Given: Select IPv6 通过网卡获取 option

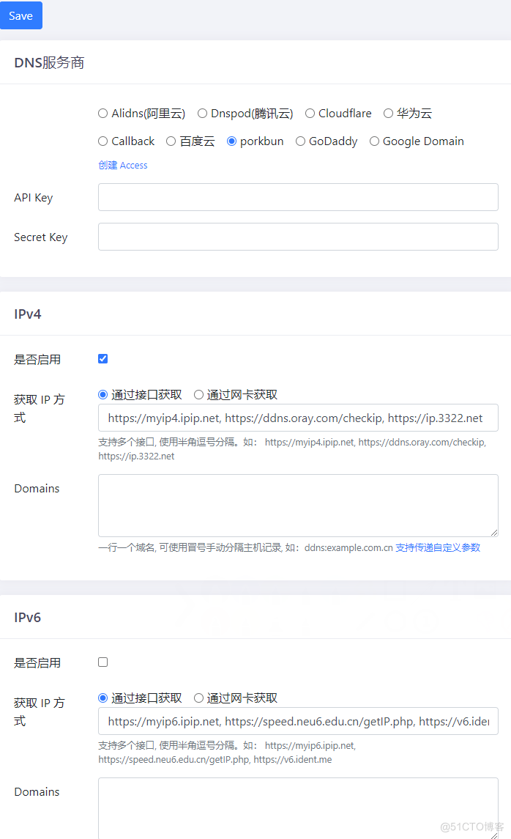Looking at the screenshot, I should (199, 698).
